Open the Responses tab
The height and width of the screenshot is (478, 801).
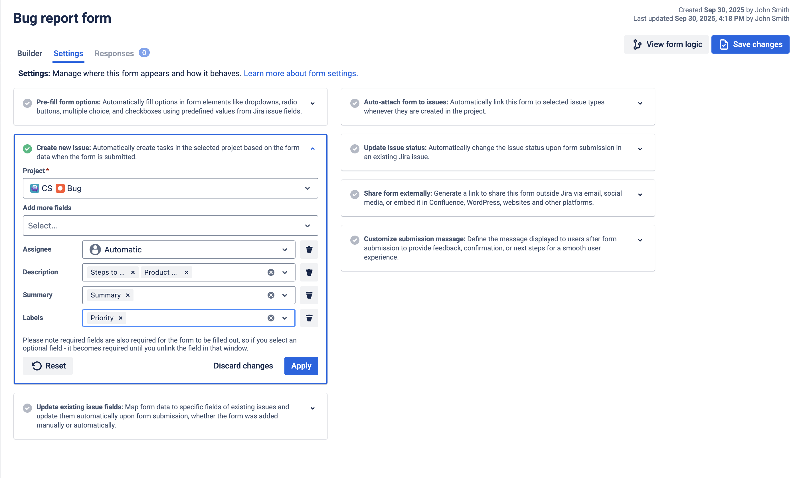click(x=114, y=53)
